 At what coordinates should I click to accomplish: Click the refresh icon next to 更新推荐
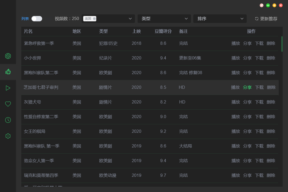point(257,19)
